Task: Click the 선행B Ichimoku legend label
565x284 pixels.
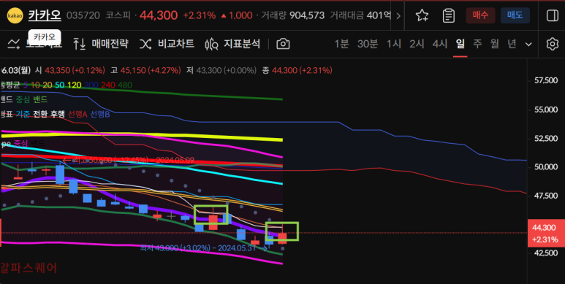Action: [100, 115]
